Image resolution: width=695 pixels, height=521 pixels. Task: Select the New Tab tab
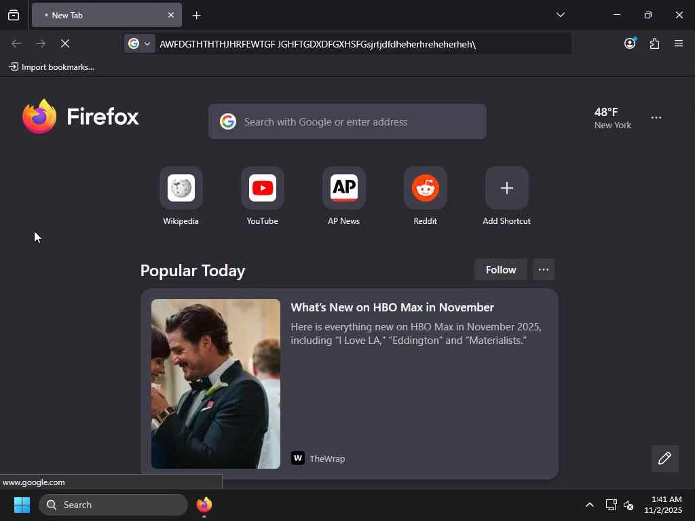(x=107, y=15)
